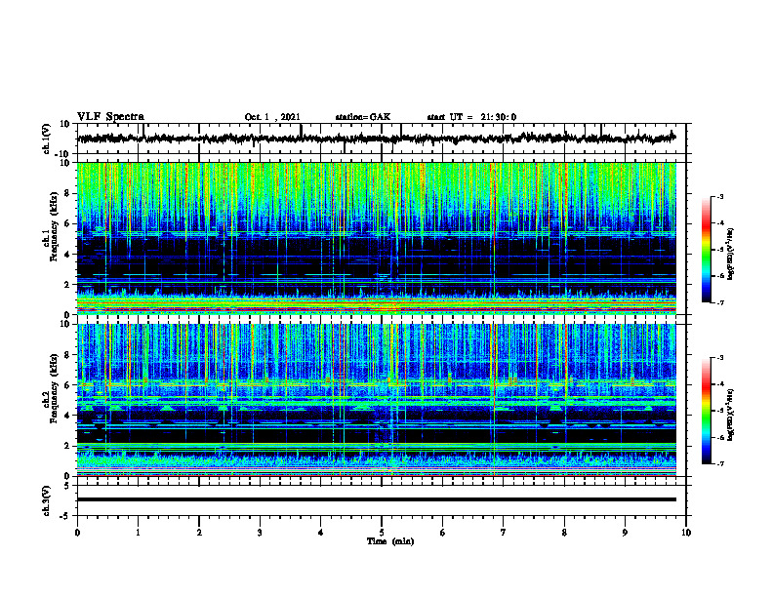773x597 pixels.
Task: Click the "Time (min)" x-axis label
Action: [390, 541]
